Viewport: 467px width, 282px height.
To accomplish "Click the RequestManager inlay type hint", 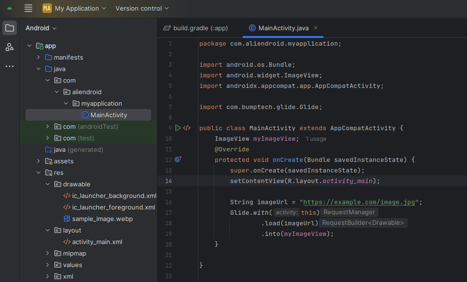I will coord(349,212).
